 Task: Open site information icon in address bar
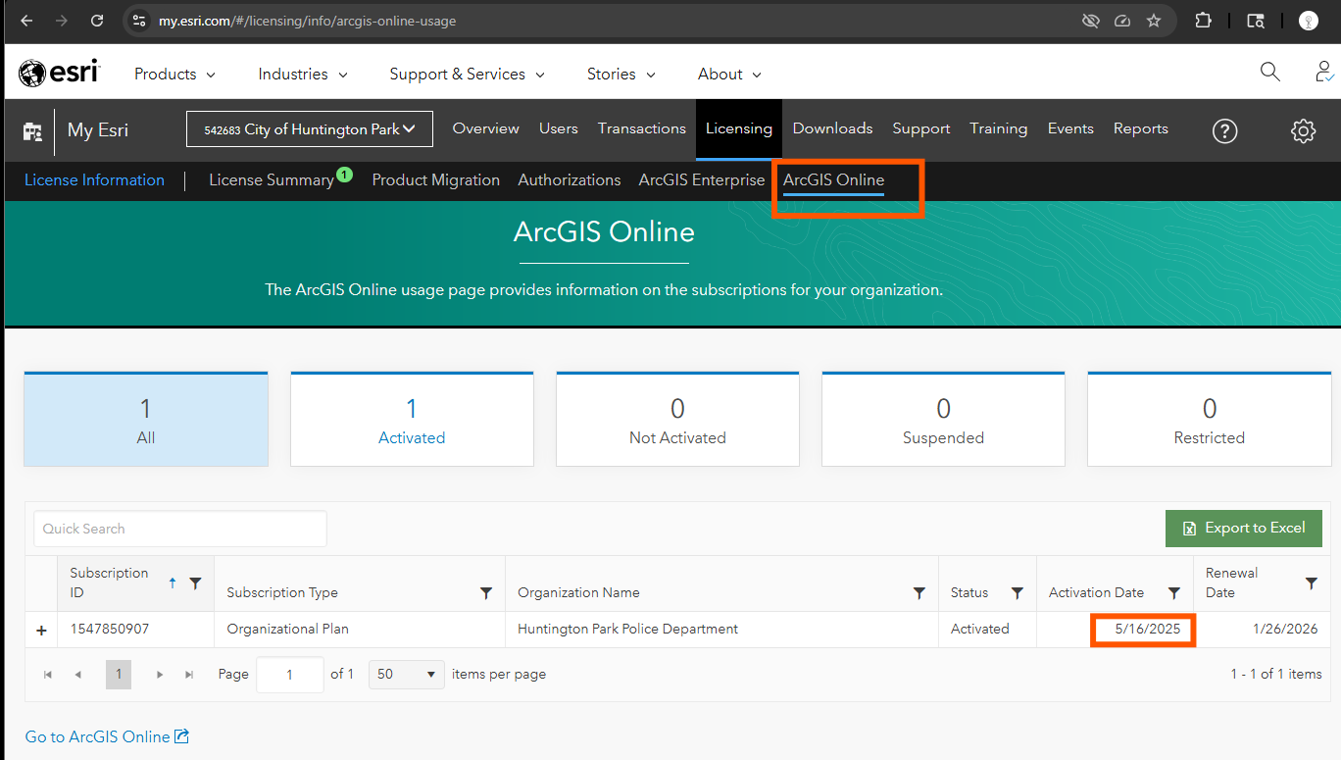click(x=139, y=21)
